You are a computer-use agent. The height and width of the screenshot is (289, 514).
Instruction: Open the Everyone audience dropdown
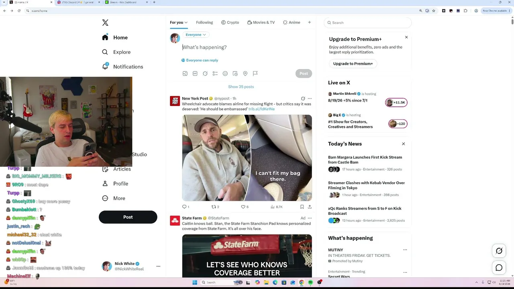tap(196, 35)
